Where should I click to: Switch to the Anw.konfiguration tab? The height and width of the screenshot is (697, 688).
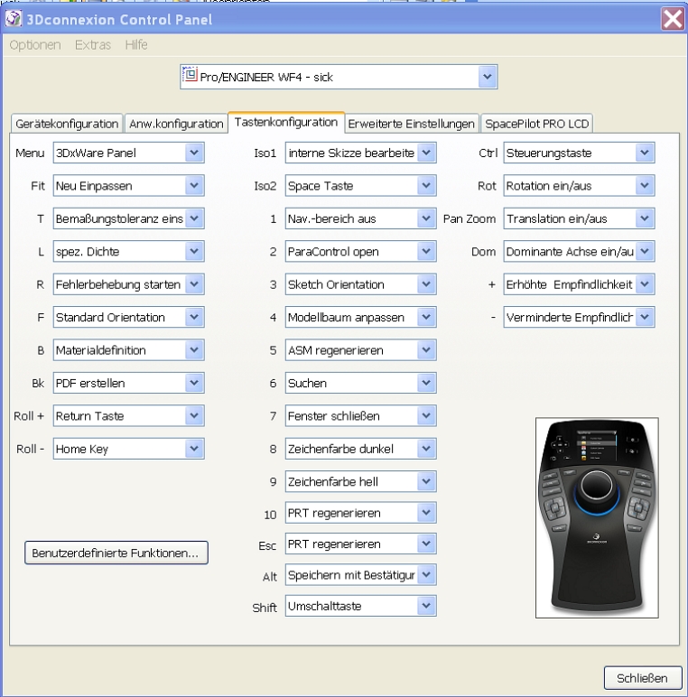(176, 124)
